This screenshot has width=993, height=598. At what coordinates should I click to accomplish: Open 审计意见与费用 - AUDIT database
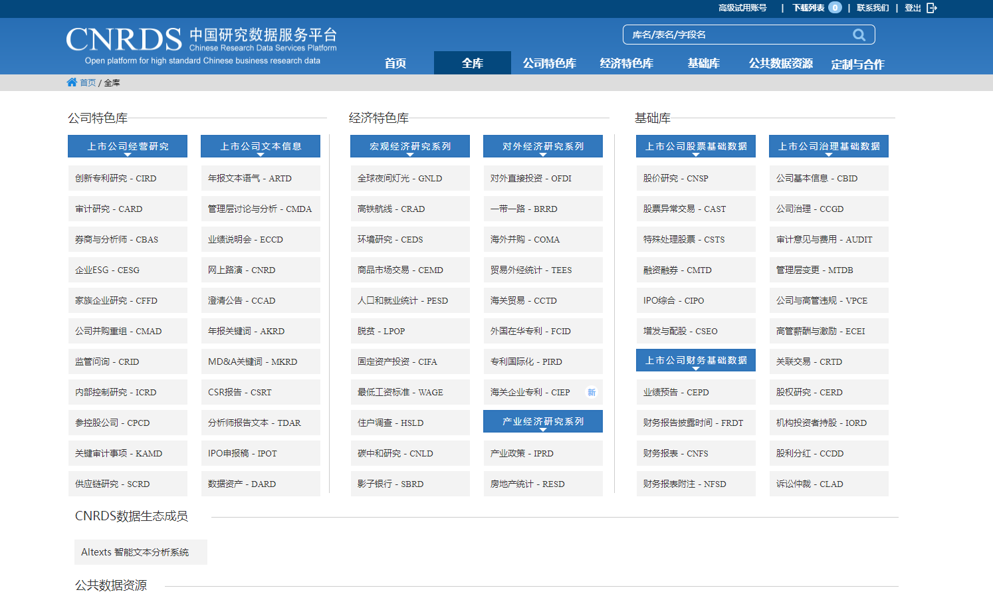(829, 239)
